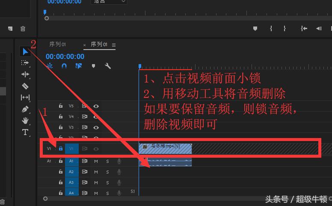This screenshot has width=332, height=206.
Task: Toggle V1 blue track target button
Action: coord(71,149)
